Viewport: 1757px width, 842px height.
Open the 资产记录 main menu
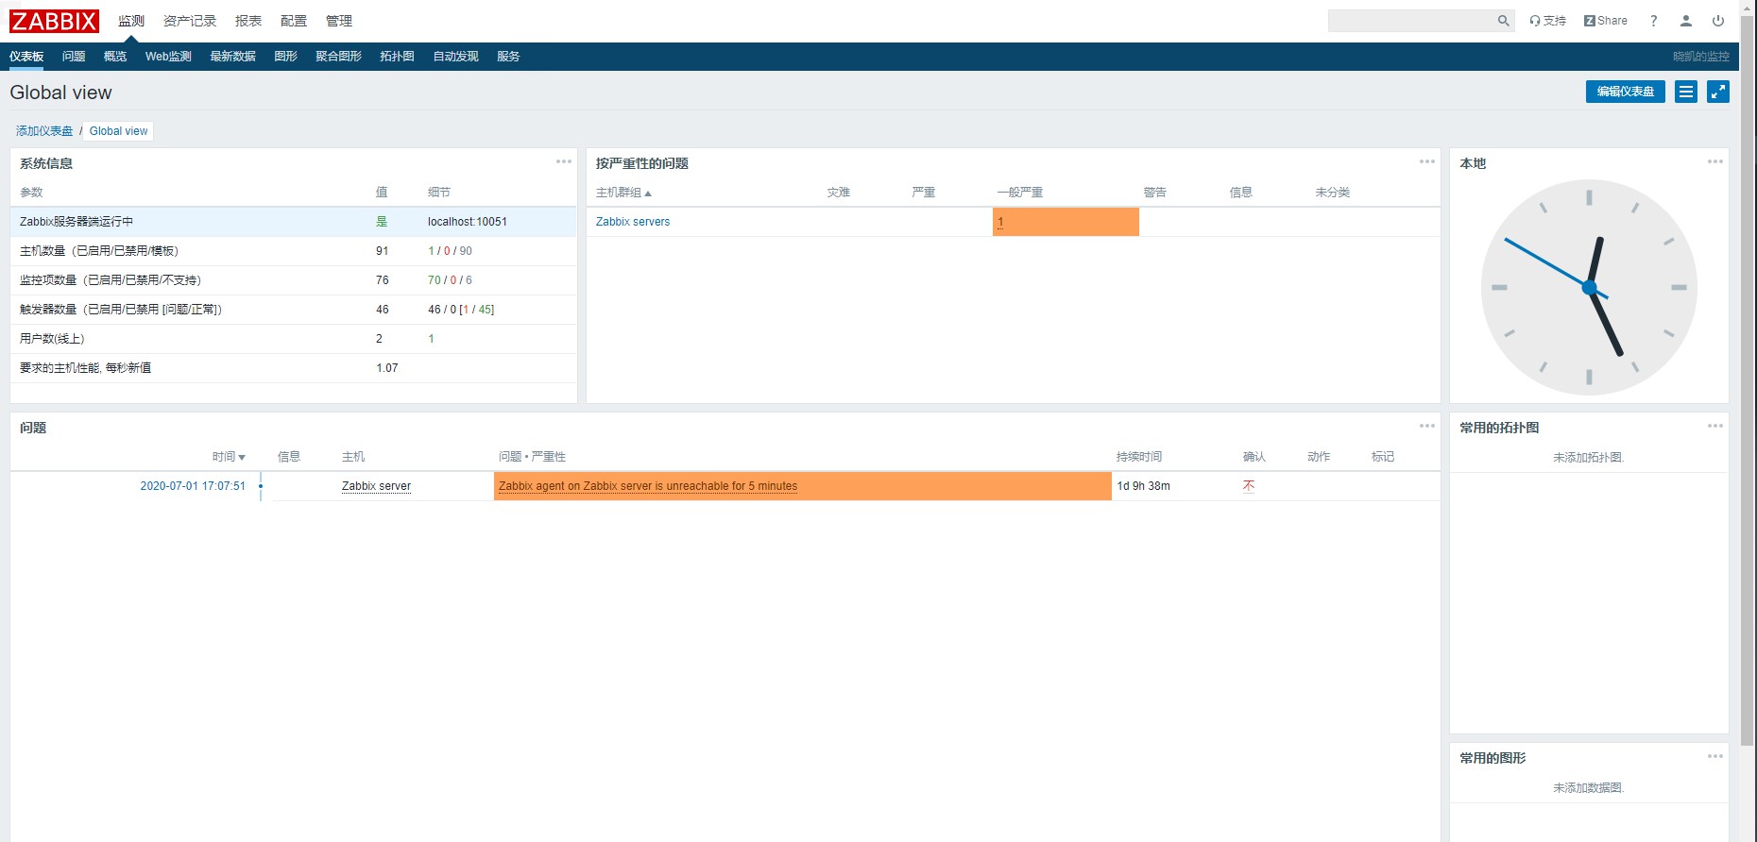(190, 21)
